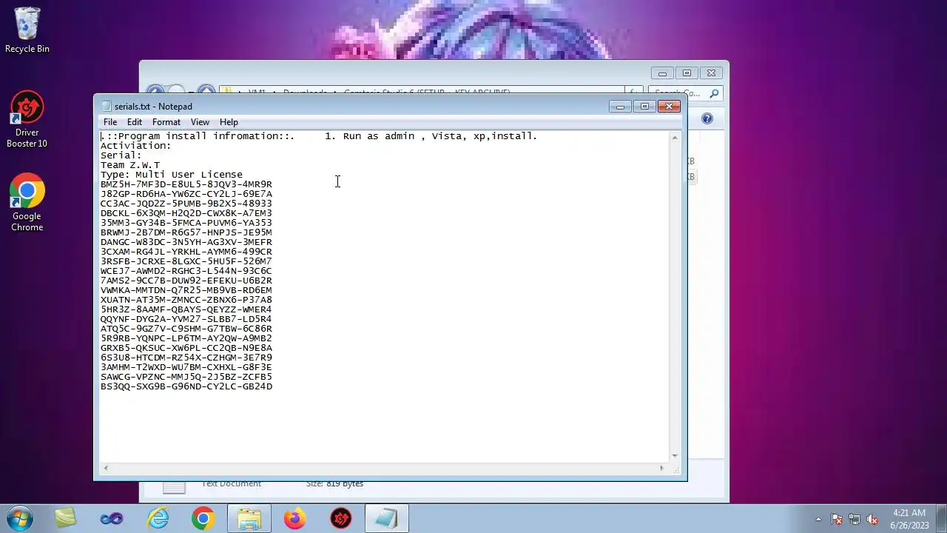Place cursor on the 'Team Z.W.T' line
The image size is (947, 533).
click(130, 165)
